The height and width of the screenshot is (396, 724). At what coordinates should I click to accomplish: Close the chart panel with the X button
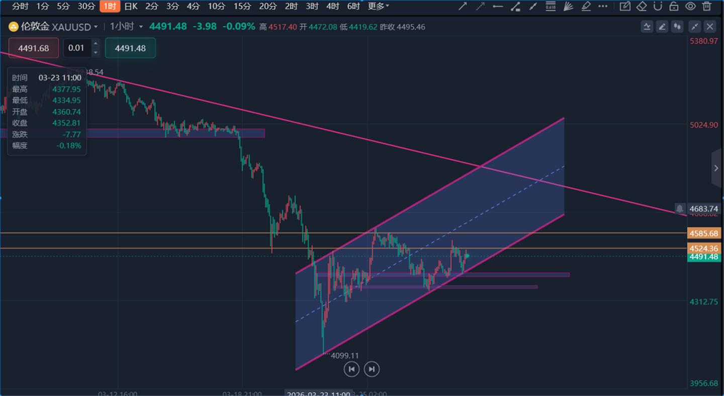(x=710, y=27)
